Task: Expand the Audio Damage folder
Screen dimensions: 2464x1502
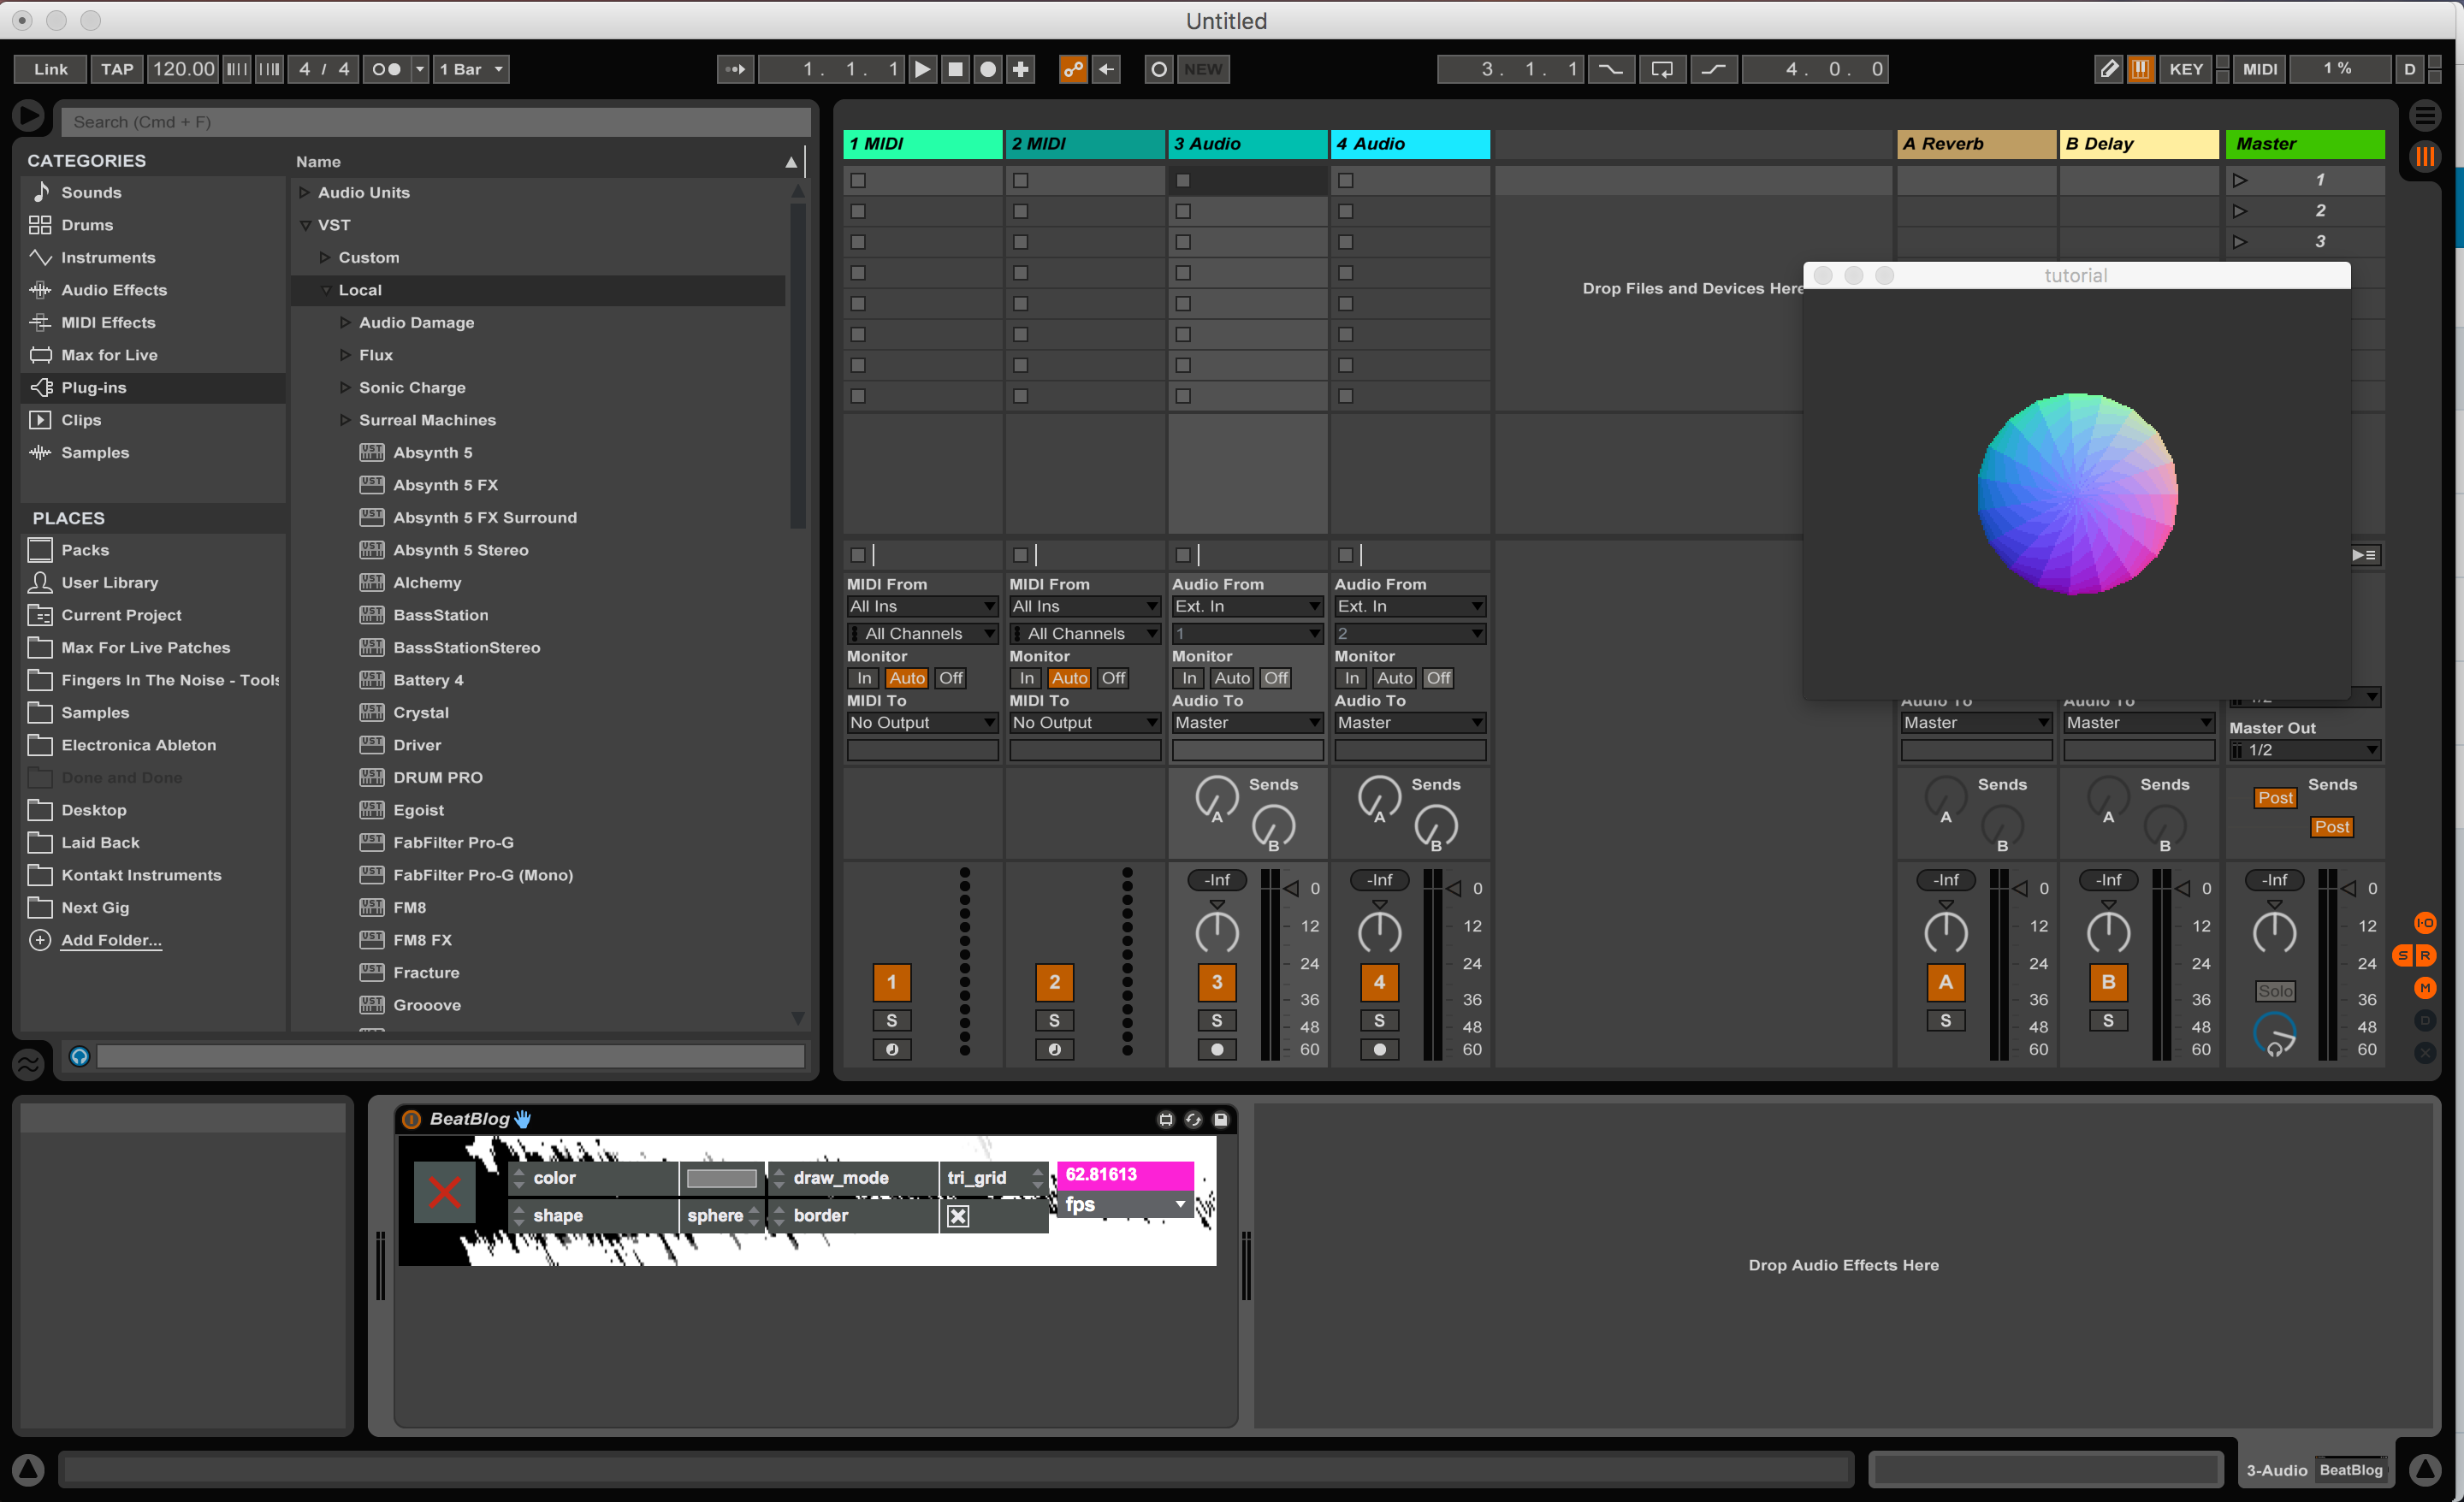Action: coord(345,322)
